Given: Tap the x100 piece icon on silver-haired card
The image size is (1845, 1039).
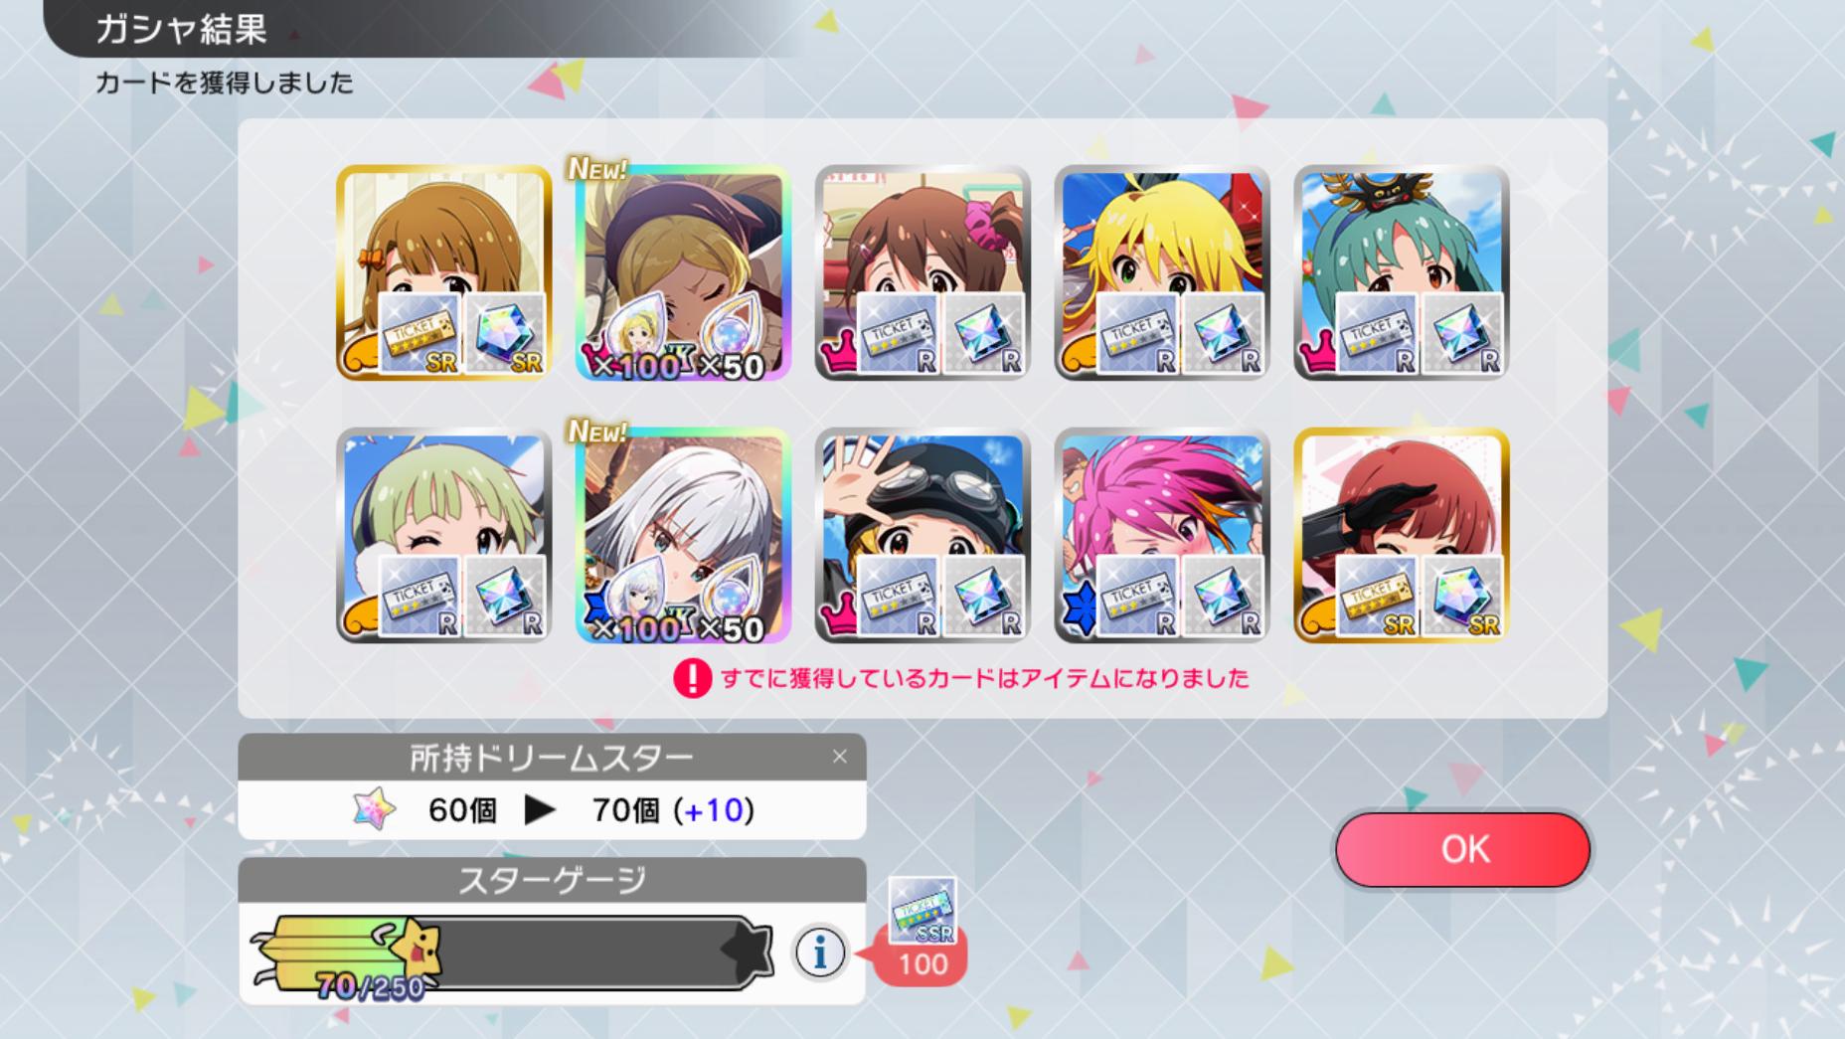Looking at the screenshot, I should 637,602.
